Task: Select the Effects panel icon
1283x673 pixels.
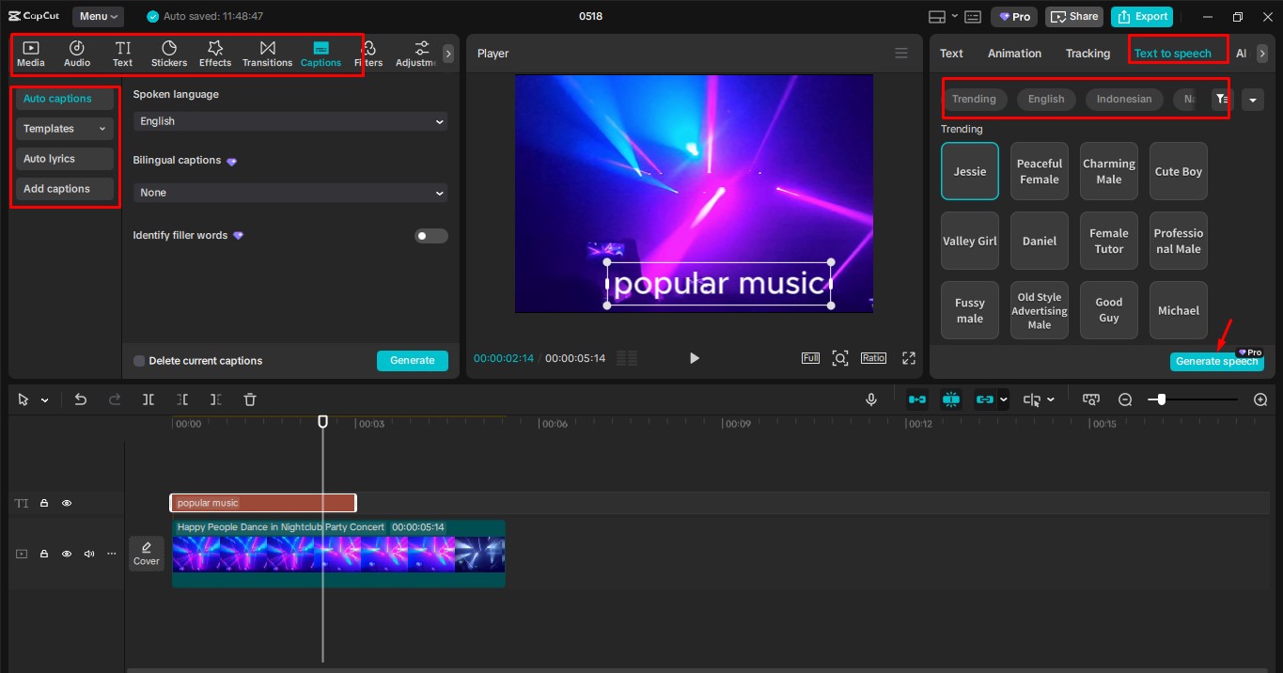Action: point(214,53)
